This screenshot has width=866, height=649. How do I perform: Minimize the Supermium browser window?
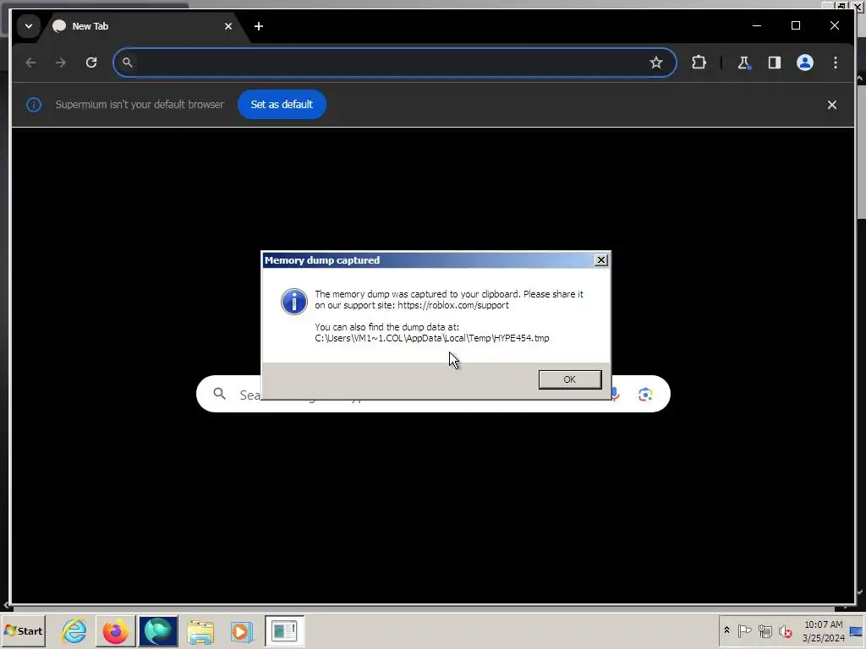tap(757, 25)
